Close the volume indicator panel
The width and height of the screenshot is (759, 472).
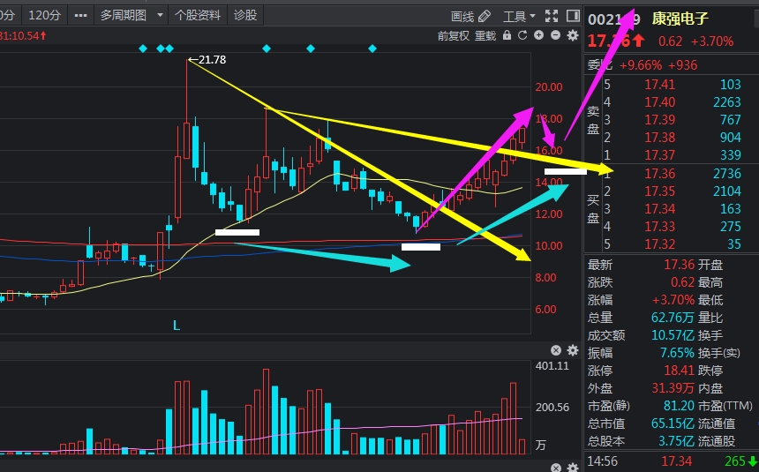tap(556, 351)
